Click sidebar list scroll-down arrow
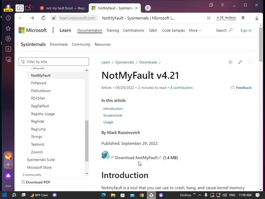Screen dimensions: 265x199 (x=87, y=174)
